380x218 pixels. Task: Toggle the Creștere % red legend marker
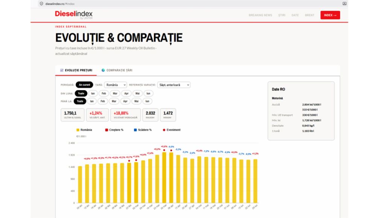coord(106,130)
